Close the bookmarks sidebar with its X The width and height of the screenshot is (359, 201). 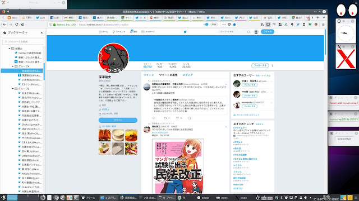coord(42,33)
